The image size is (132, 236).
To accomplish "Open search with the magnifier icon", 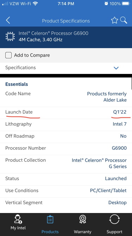I will (x=124, y=20).
